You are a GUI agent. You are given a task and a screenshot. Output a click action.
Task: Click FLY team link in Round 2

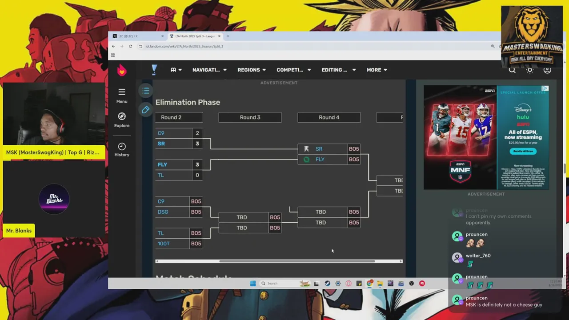coord(162,164)
